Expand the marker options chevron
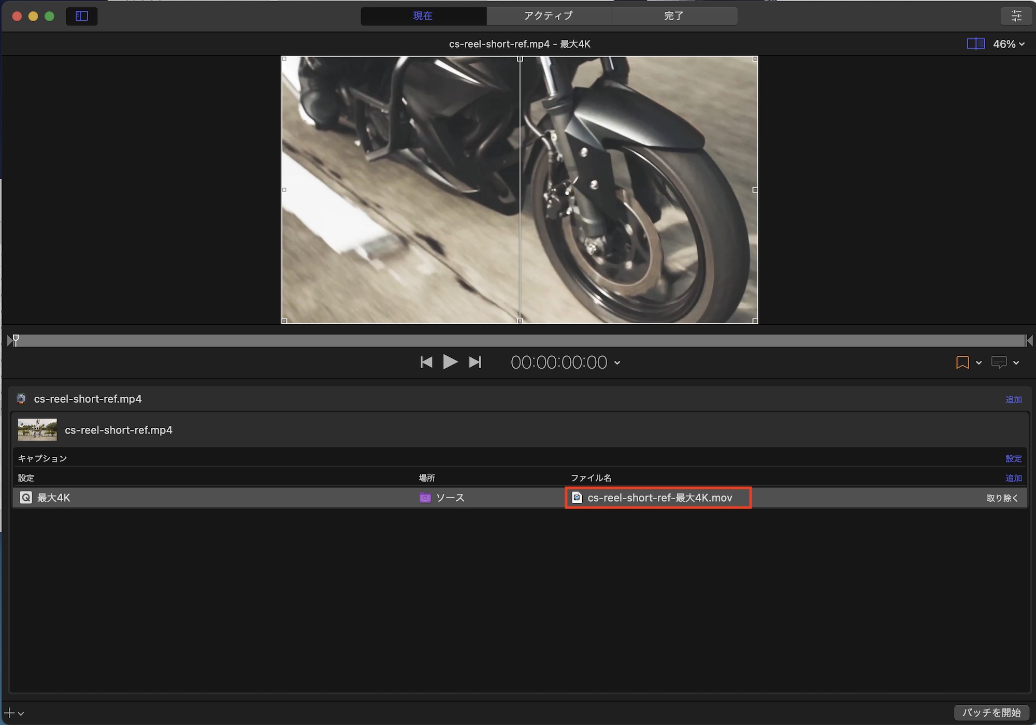The image size is (1036, 725). (979, 363)
